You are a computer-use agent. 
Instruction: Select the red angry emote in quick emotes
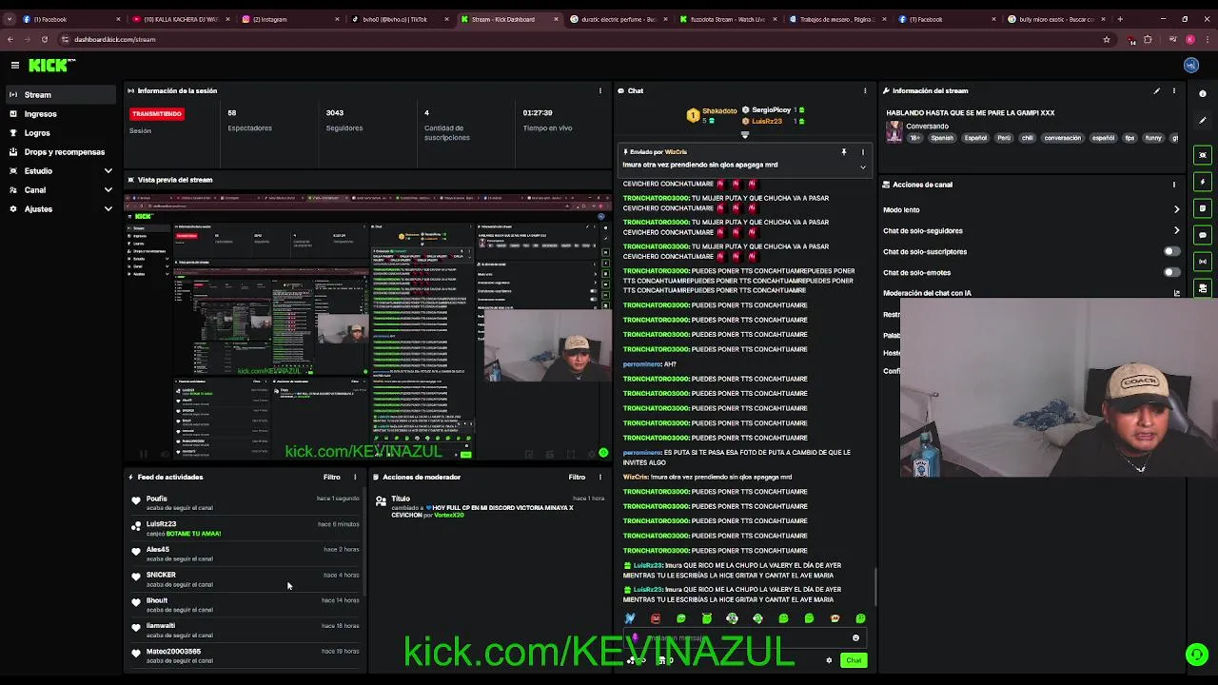coord(656,618)
